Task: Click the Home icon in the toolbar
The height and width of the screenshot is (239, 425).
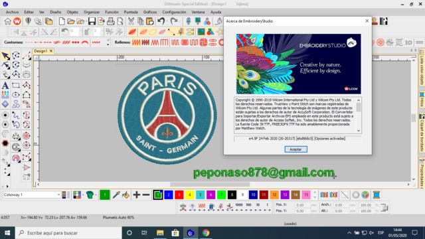Action: click(7, 21)
